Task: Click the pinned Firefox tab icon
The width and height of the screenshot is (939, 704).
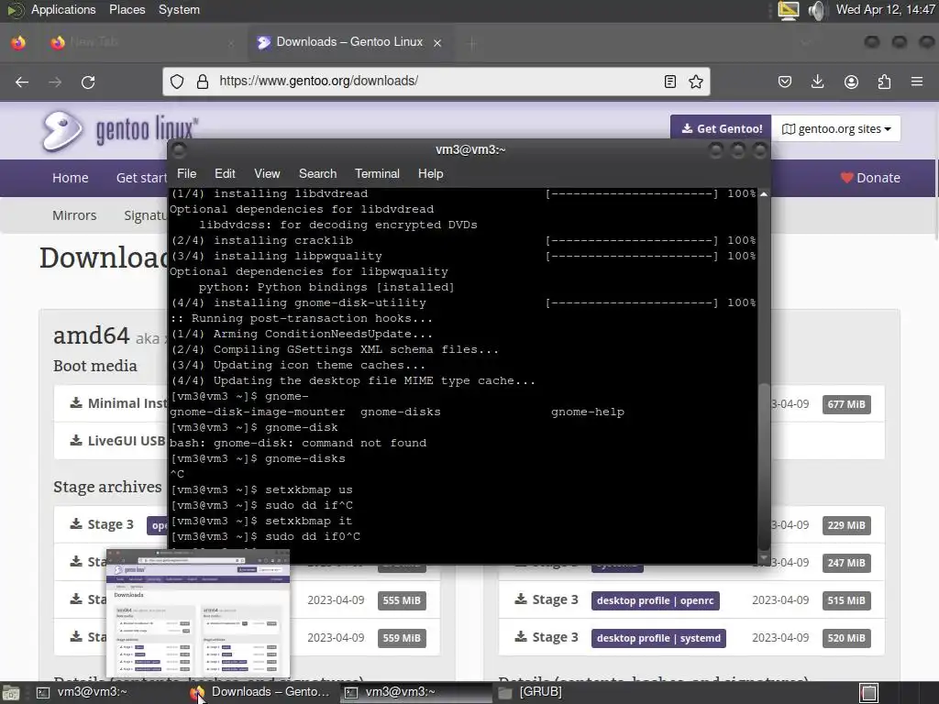Action: [18, 42]
